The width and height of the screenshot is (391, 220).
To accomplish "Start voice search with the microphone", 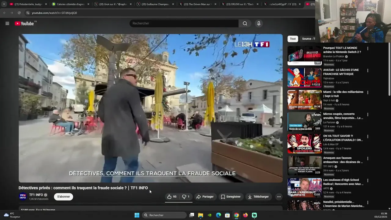I will point(259,24).
